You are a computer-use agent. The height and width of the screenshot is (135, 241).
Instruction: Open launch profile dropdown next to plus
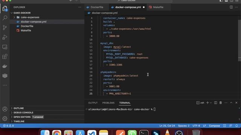(211, 103)
